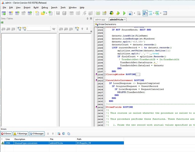Open the Window menu
Viewport: 195px width, 152px height.
tap(73, 8)
